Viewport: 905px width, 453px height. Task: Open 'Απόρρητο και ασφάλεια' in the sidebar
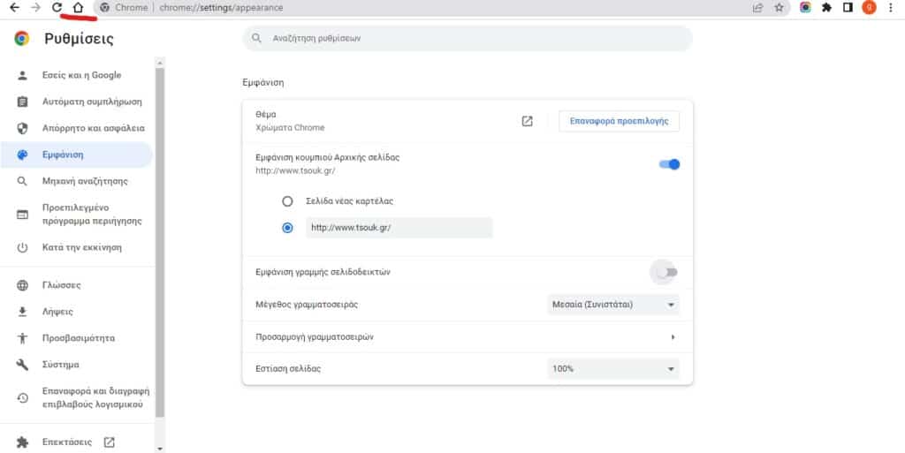[93, 128]
